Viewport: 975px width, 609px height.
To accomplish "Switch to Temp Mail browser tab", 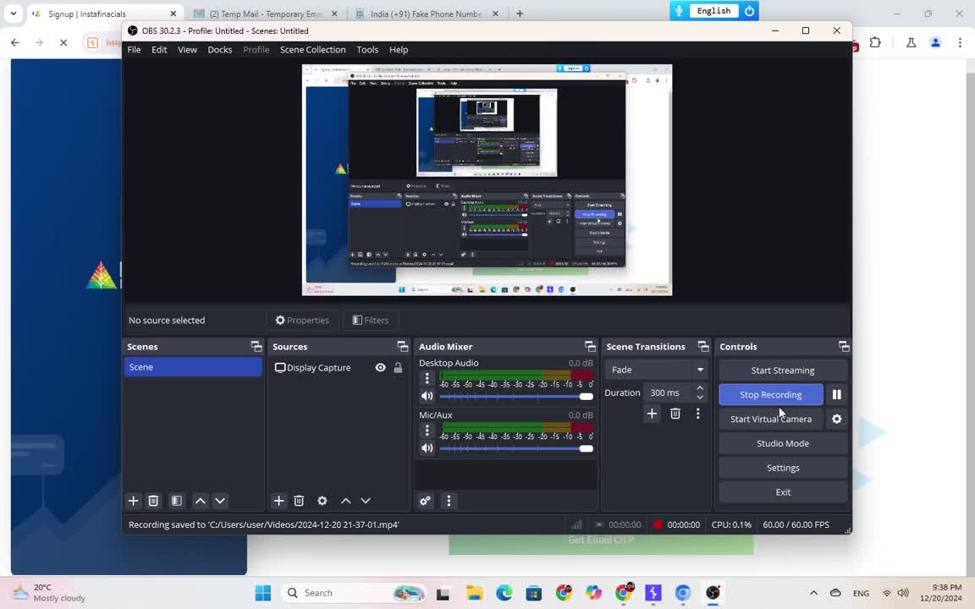I will pyautogui.click(x=266, y=14).
